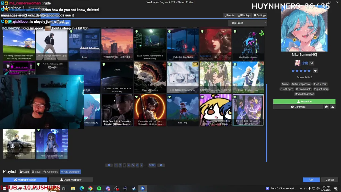
Task: Jump to results page 1000
Action: (152, 165)
